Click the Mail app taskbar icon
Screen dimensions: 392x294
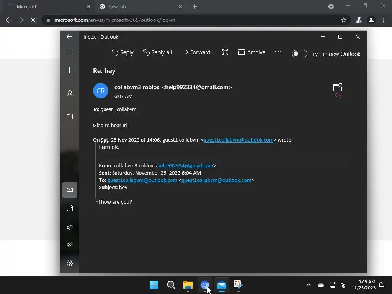coord(222,285)
